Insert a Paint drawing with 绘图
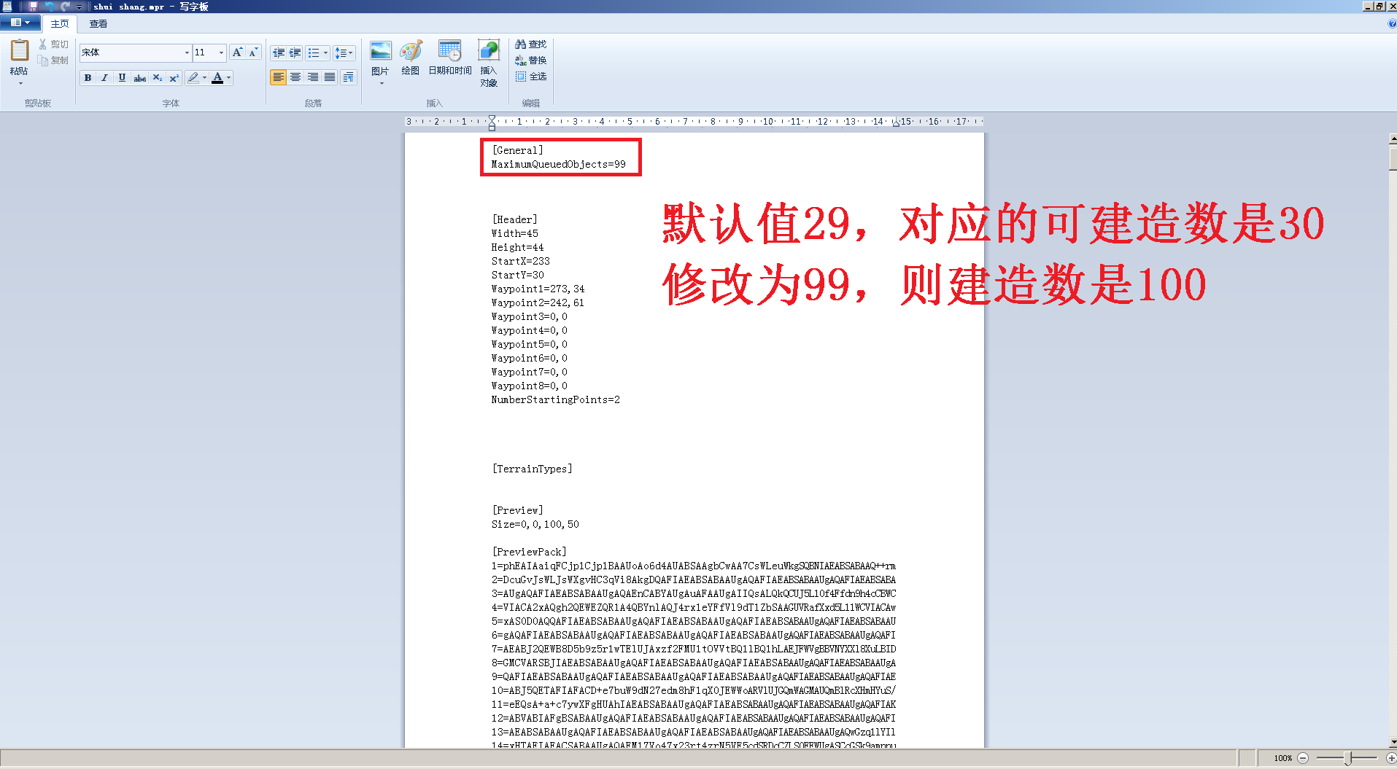Screen dimensions: 1397x769 (411, 58)
